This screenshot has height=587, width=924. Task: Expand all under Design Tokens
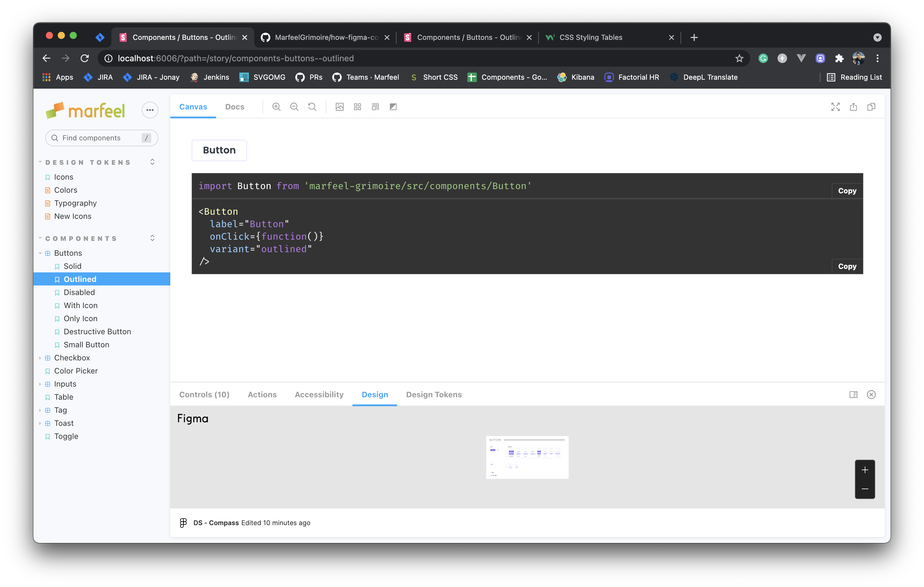point(152,162)
